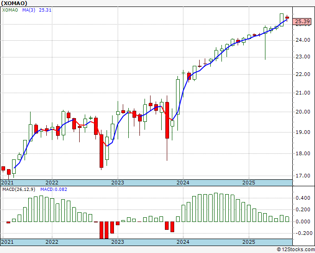Click the 0.200 MACD axis label
The image size is (315, 253).
[x=303, y=210]
